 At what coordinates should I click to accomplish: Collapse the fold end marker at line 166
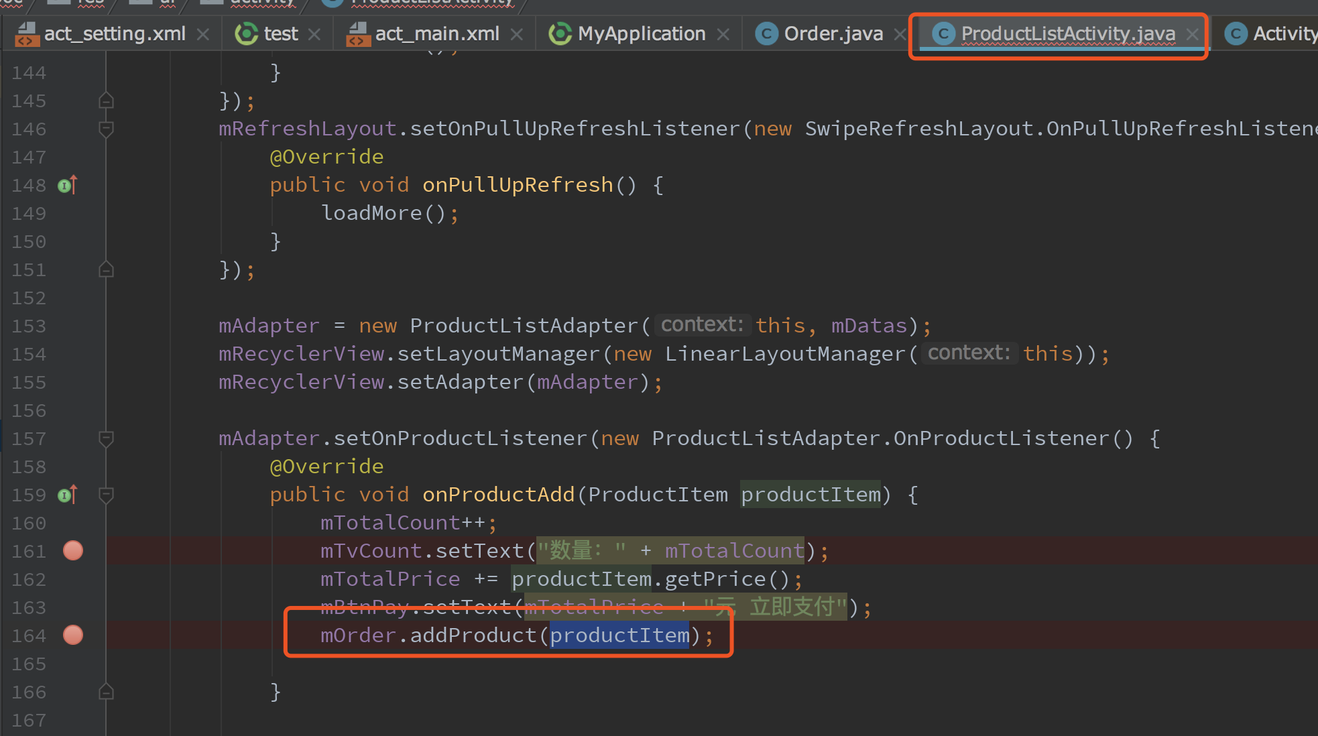point(106,692)
